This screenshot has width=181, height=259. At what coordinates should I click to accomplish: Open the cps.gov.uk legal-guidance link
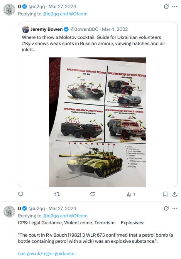point(47,254)
